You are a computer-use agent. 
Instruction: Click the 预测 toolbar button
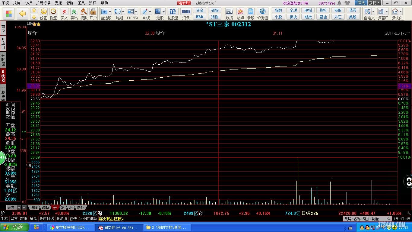coord(215,17)
